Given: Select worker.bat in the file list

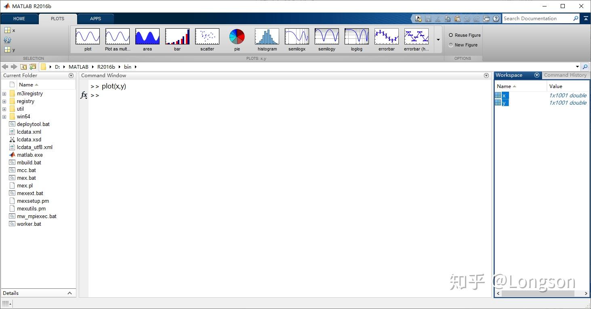Looking at the screenshot, I should click(x=29, y=224).
